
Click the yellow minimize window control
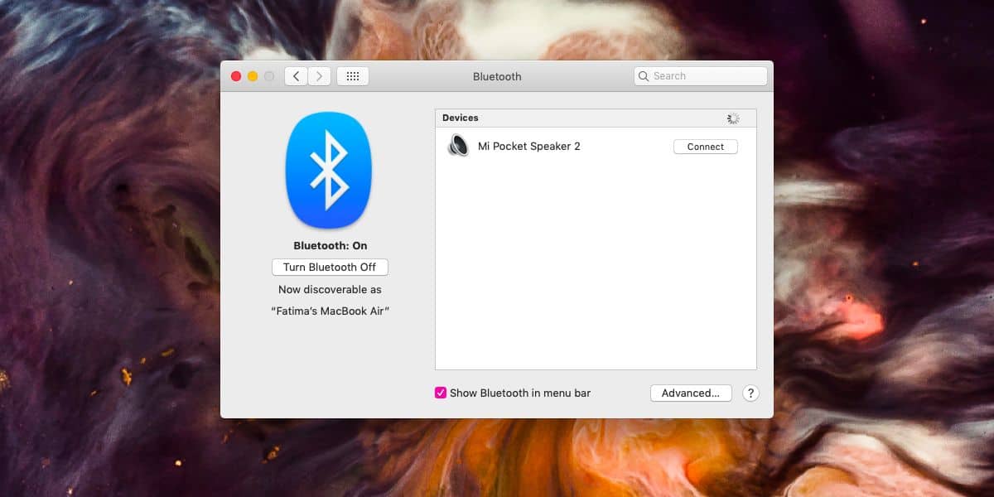point(252,75)
